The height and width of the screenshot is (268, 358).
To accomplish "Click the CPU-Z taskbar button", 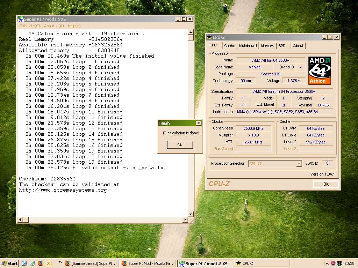I will point(262,263).
